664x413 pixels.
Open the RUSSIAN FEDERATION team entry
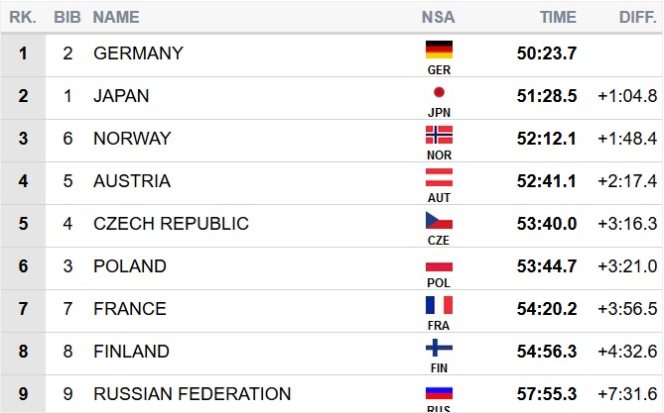point(192,394)
